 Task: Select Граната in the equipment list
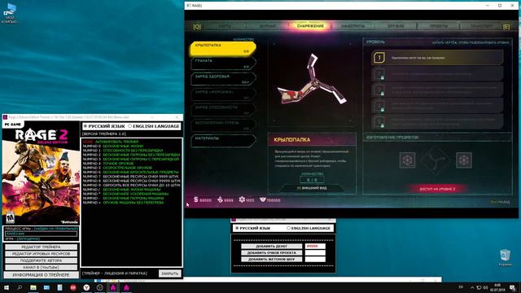(223, 63)
